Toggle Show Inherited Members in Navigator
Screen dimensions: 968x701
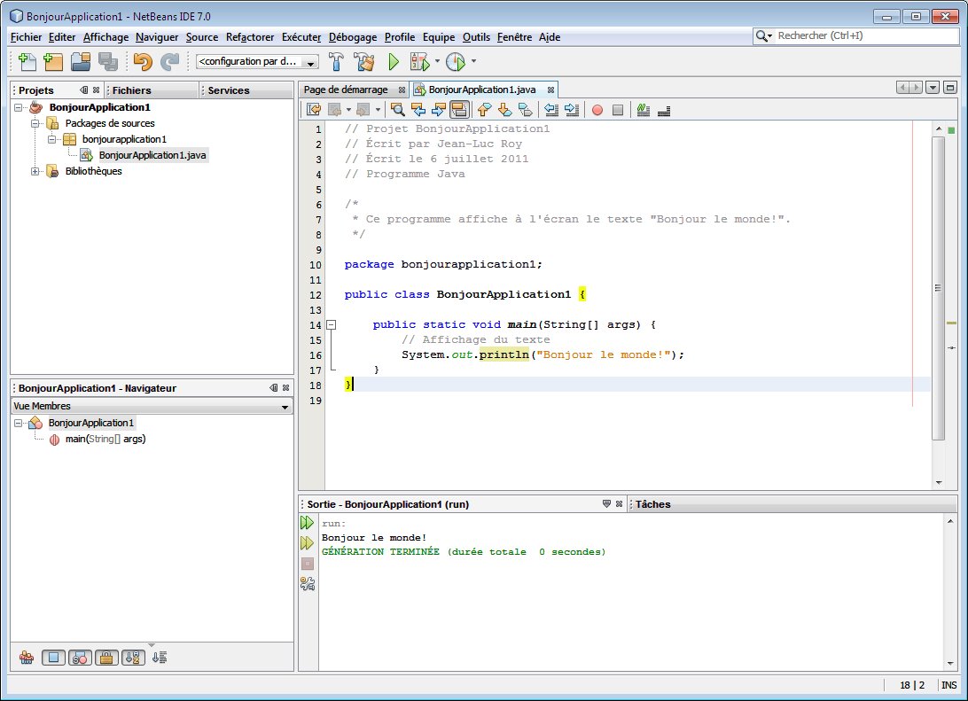[27, 658]
